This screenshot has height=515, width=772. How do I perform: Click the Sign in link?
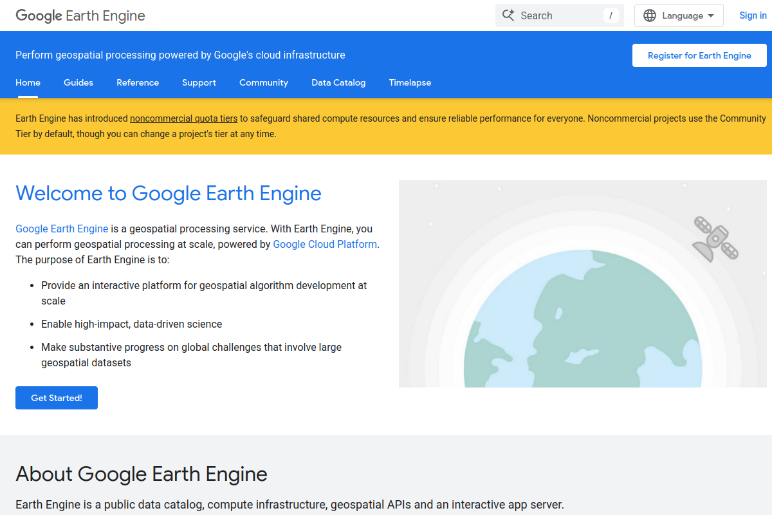click(x=753, y=15)
